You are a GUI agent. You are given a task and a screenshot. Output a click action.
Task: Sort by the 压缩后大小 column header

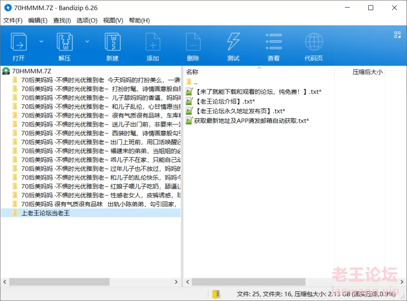click(367, 72)
